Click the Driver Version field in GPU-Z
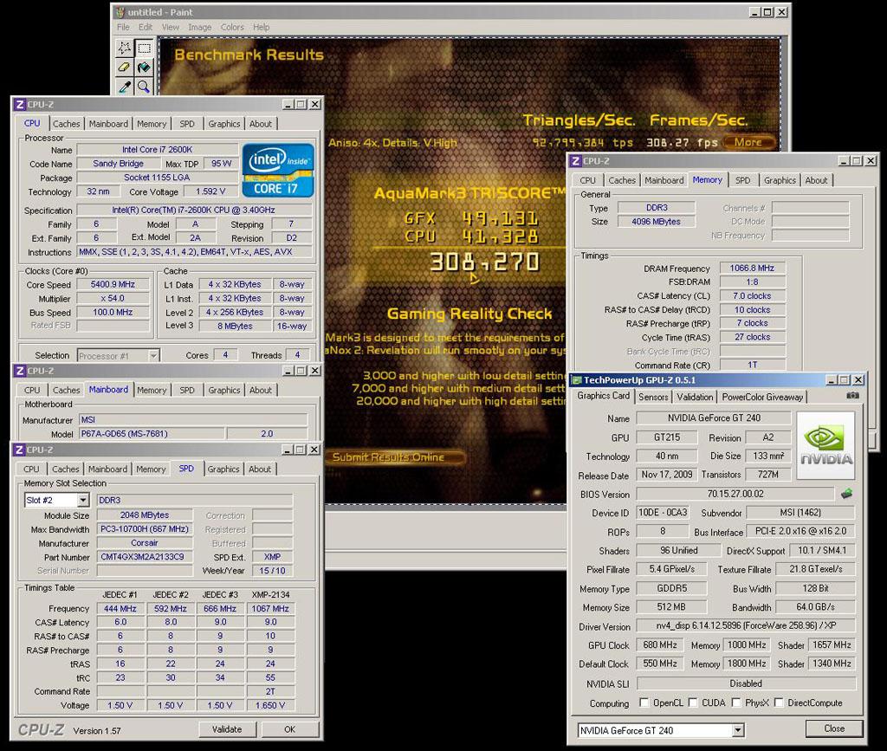The image size is (887, 751). (x=746, y=625)
